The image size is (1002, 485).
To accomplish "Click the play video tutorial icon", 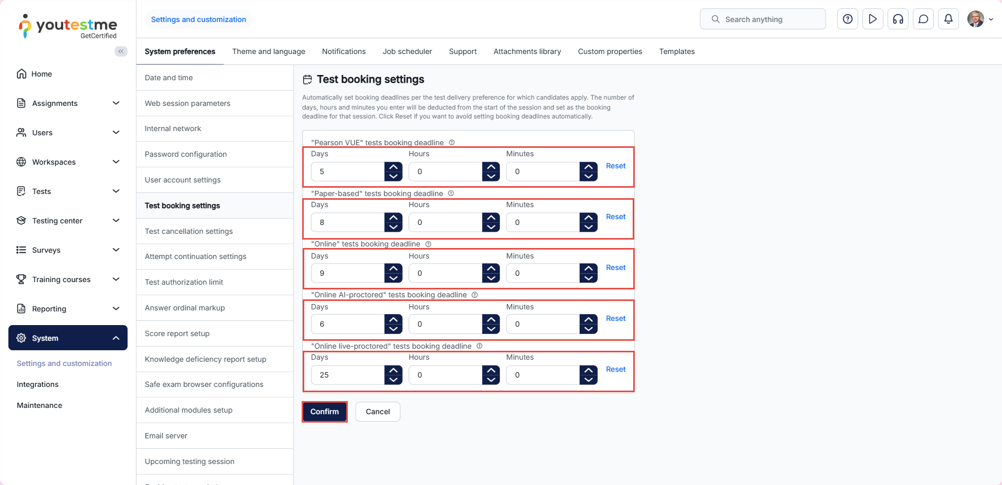I will coord(872,19).
